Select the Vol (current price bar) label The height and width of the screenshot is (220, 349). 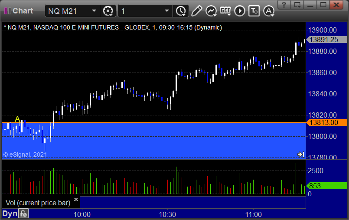(38, 203)
